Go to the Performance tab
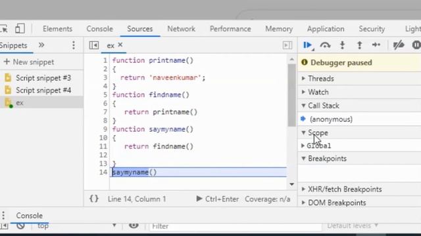This screenshot has width=421, height=236. pos(230,29)
